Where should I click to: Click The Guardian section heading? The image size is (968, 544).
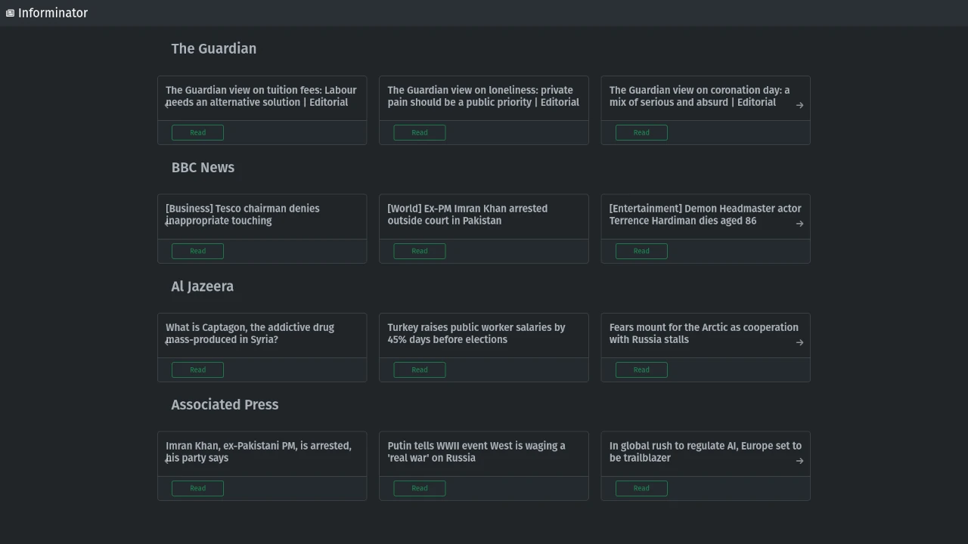(x=214, y=48)
